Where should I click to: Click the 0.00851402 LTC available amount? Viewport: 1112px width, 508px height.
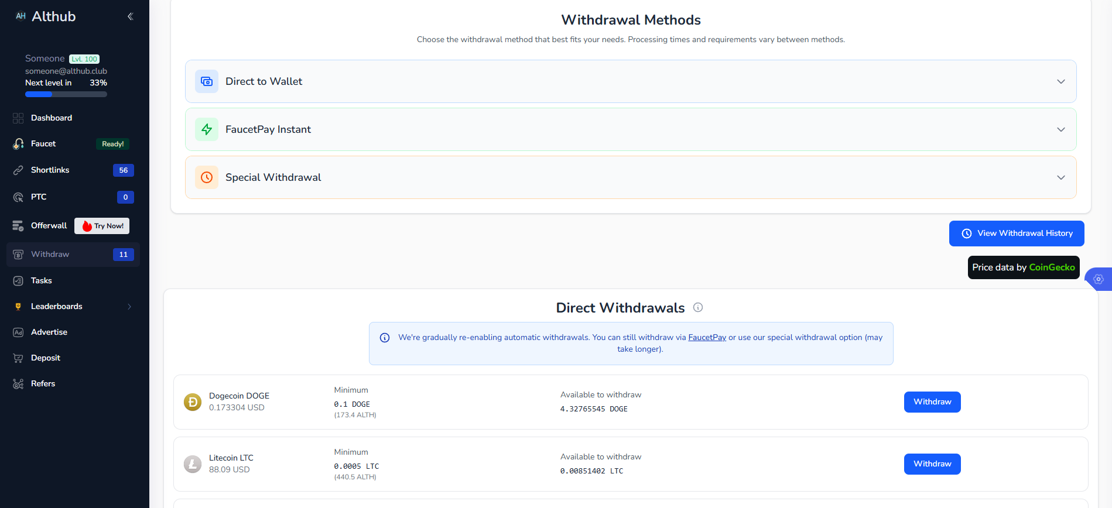591,471
